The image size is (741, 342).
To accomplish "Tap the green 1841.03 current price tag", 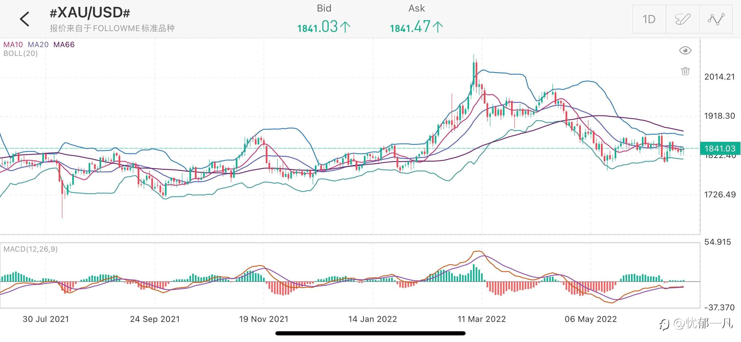I will click(720, 148).
